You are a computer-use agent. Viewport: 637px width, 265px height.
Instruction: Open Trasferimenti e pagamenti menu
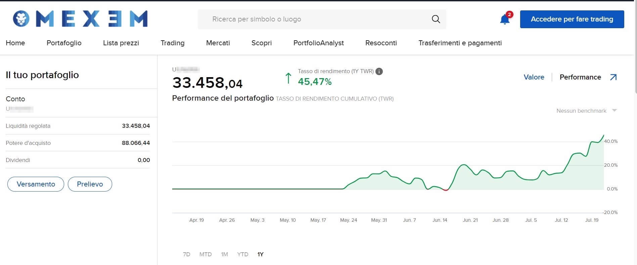460,43
